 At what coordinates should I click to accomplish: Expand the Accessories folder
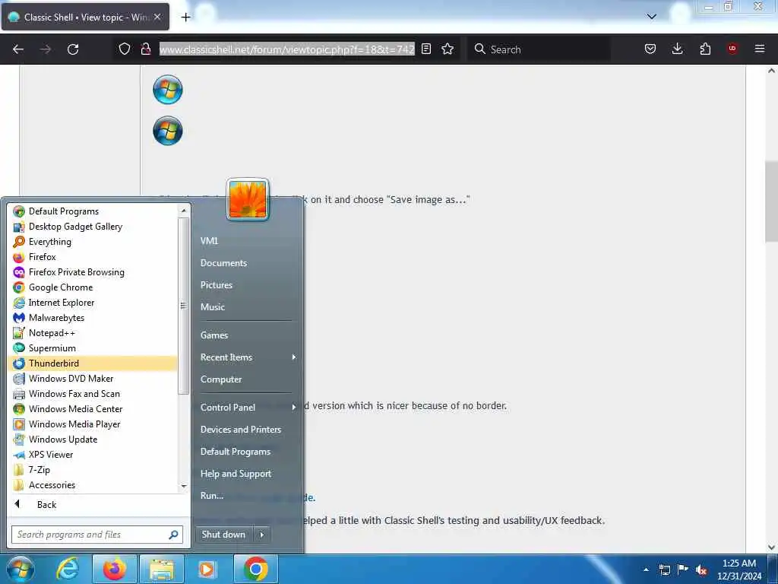click(93, 484)
